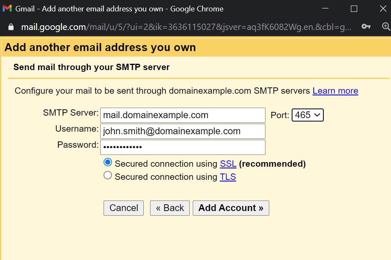Minimize the Chrome popup window
The image size is (391, 260).
point(325,8)
